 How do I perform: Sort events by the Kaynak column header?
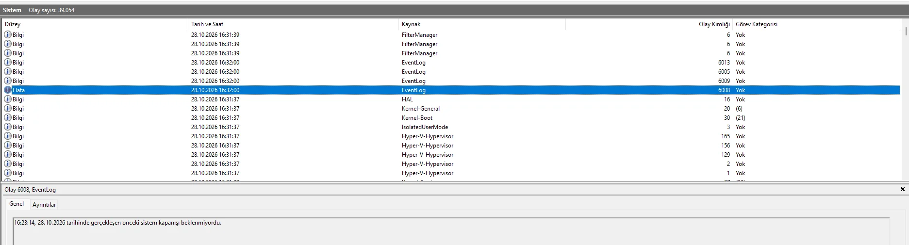482,24
